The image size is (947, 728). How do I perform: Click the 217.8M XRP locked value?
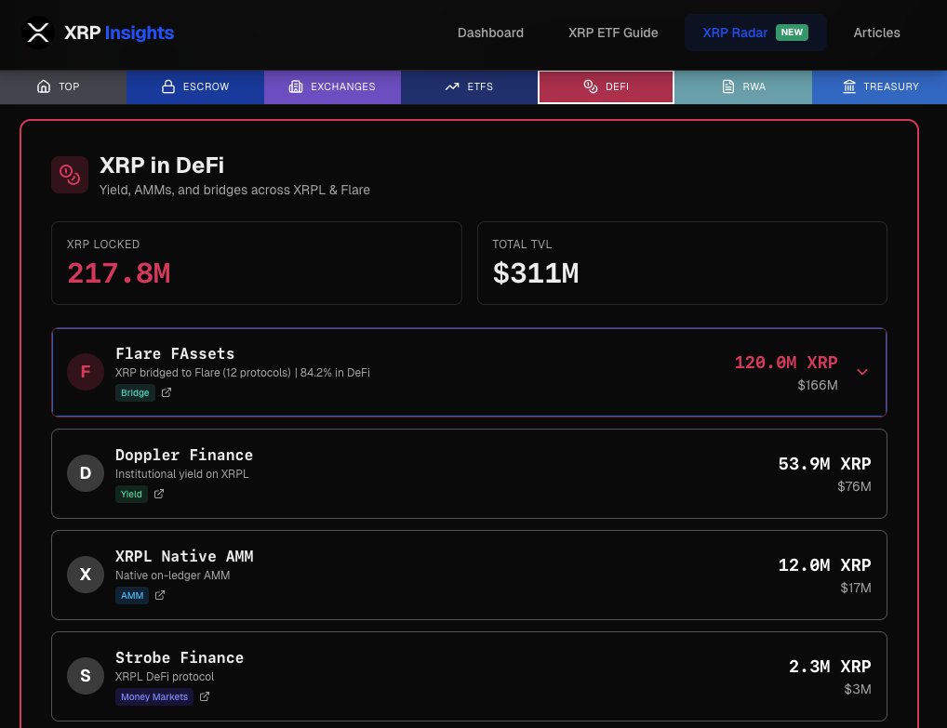[x=119, y=273]
